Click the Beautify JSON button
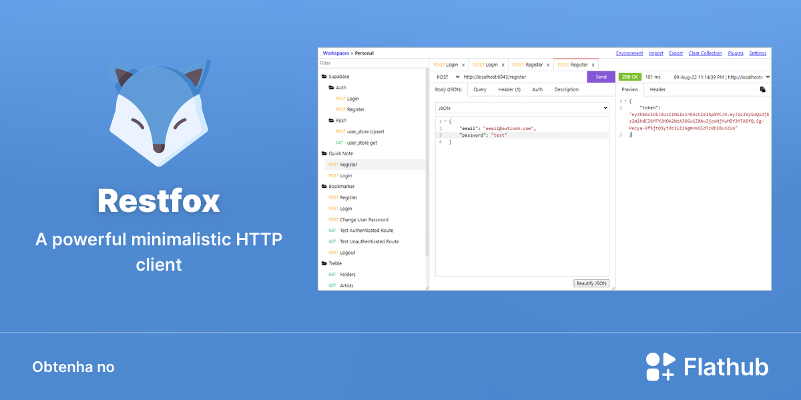Image resolution: width=801 pixels, height=400 pixels. (x=591, y=283)
